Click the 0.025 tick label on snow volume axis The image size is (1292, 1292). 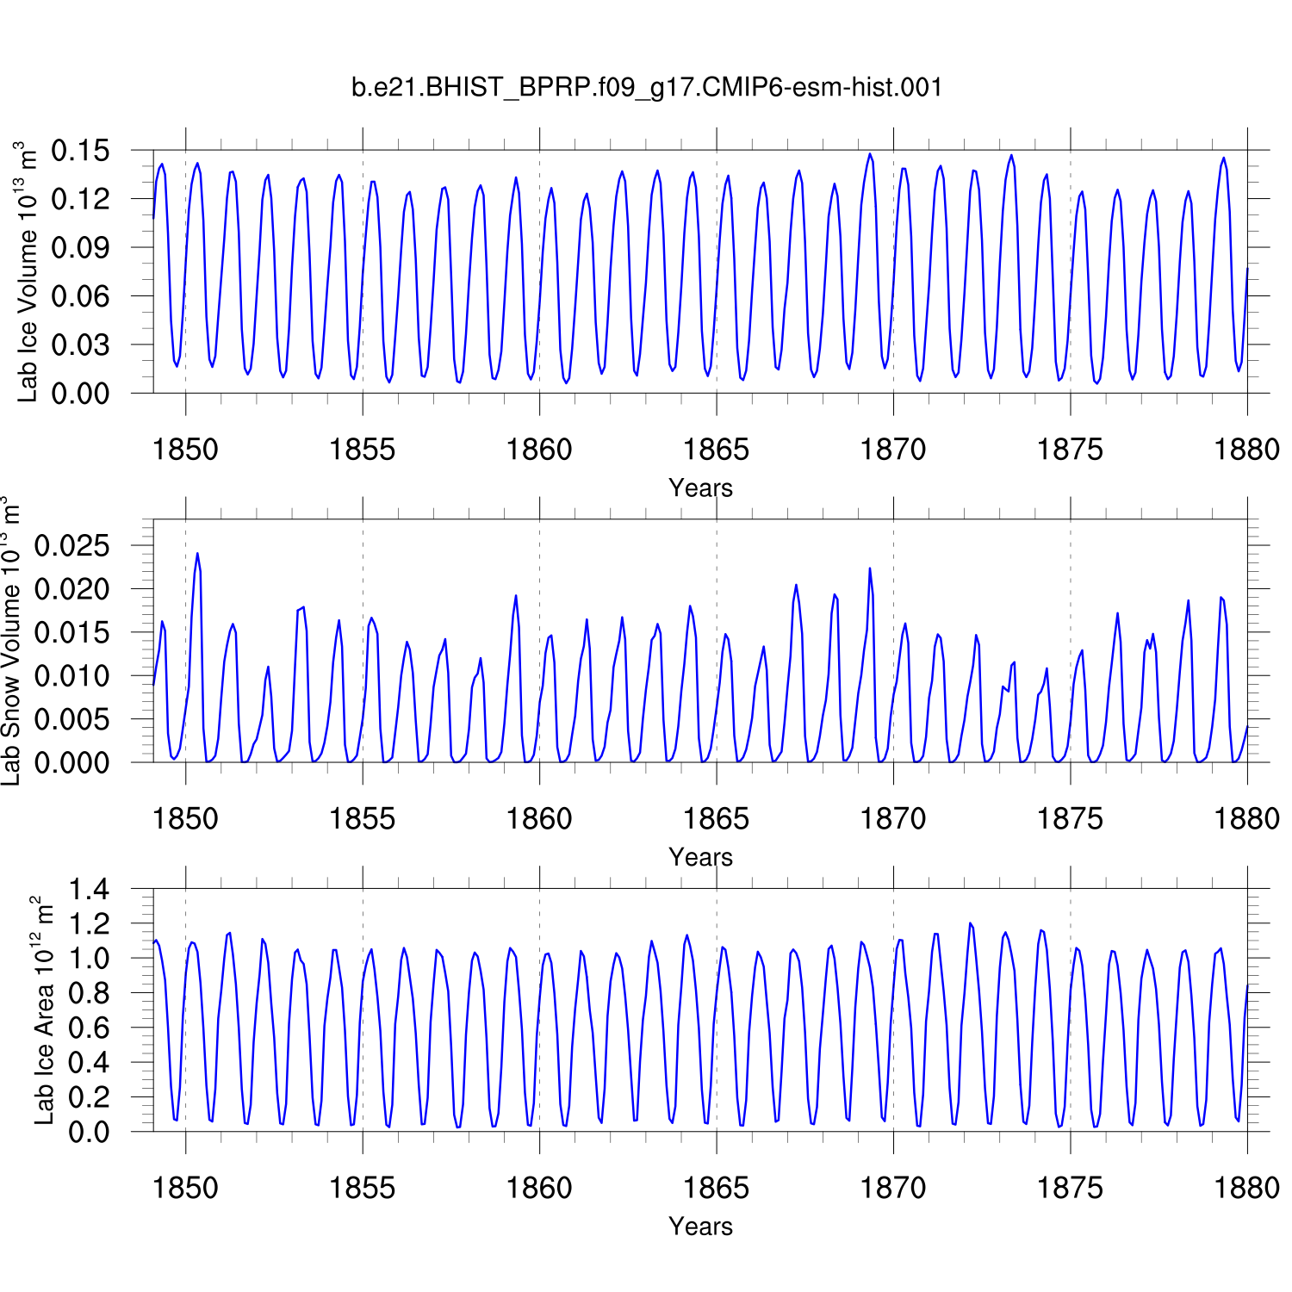pyautogui.click(x=72, y=546)
